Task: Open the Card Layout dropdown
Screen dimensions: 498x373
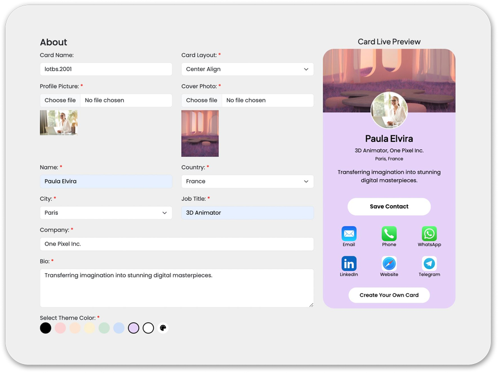Action: tap(248, 69)
